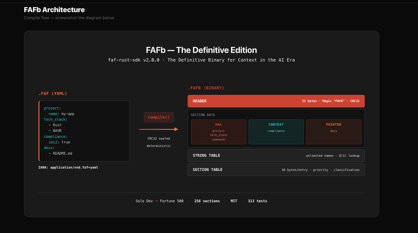The image size is (418, 233).
Task: Switch to the .FAF (YAML) tab
Action: [53, 93]
